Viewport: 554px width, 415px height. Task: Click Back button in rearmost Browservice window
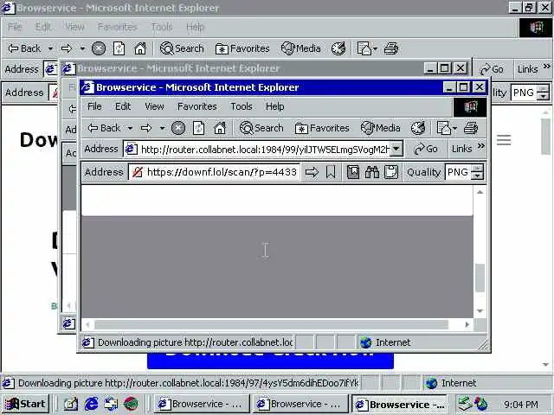click(x=24, y=48)
